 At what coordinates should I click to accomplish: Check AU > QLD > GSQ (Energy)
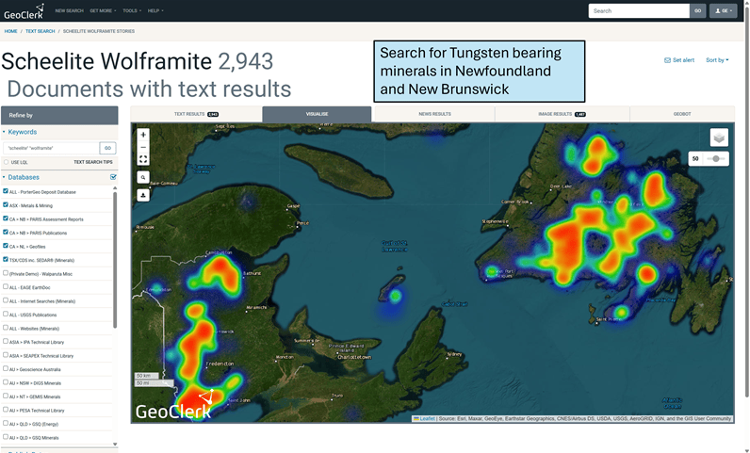[x=6, y=424]
